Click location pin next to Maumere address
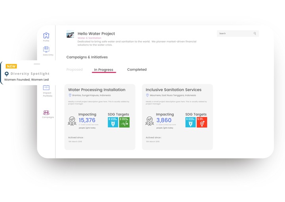 point(148,95)
